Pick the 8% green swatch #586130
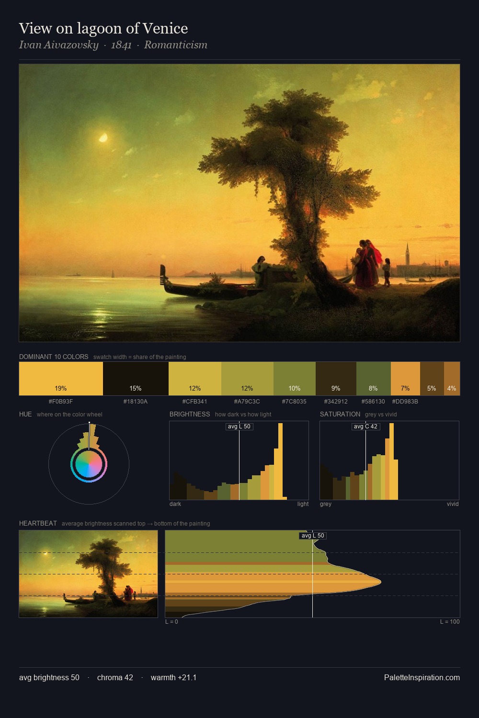Image resolution: width=479 pixels, height=718 pixels. click(374, 379)
